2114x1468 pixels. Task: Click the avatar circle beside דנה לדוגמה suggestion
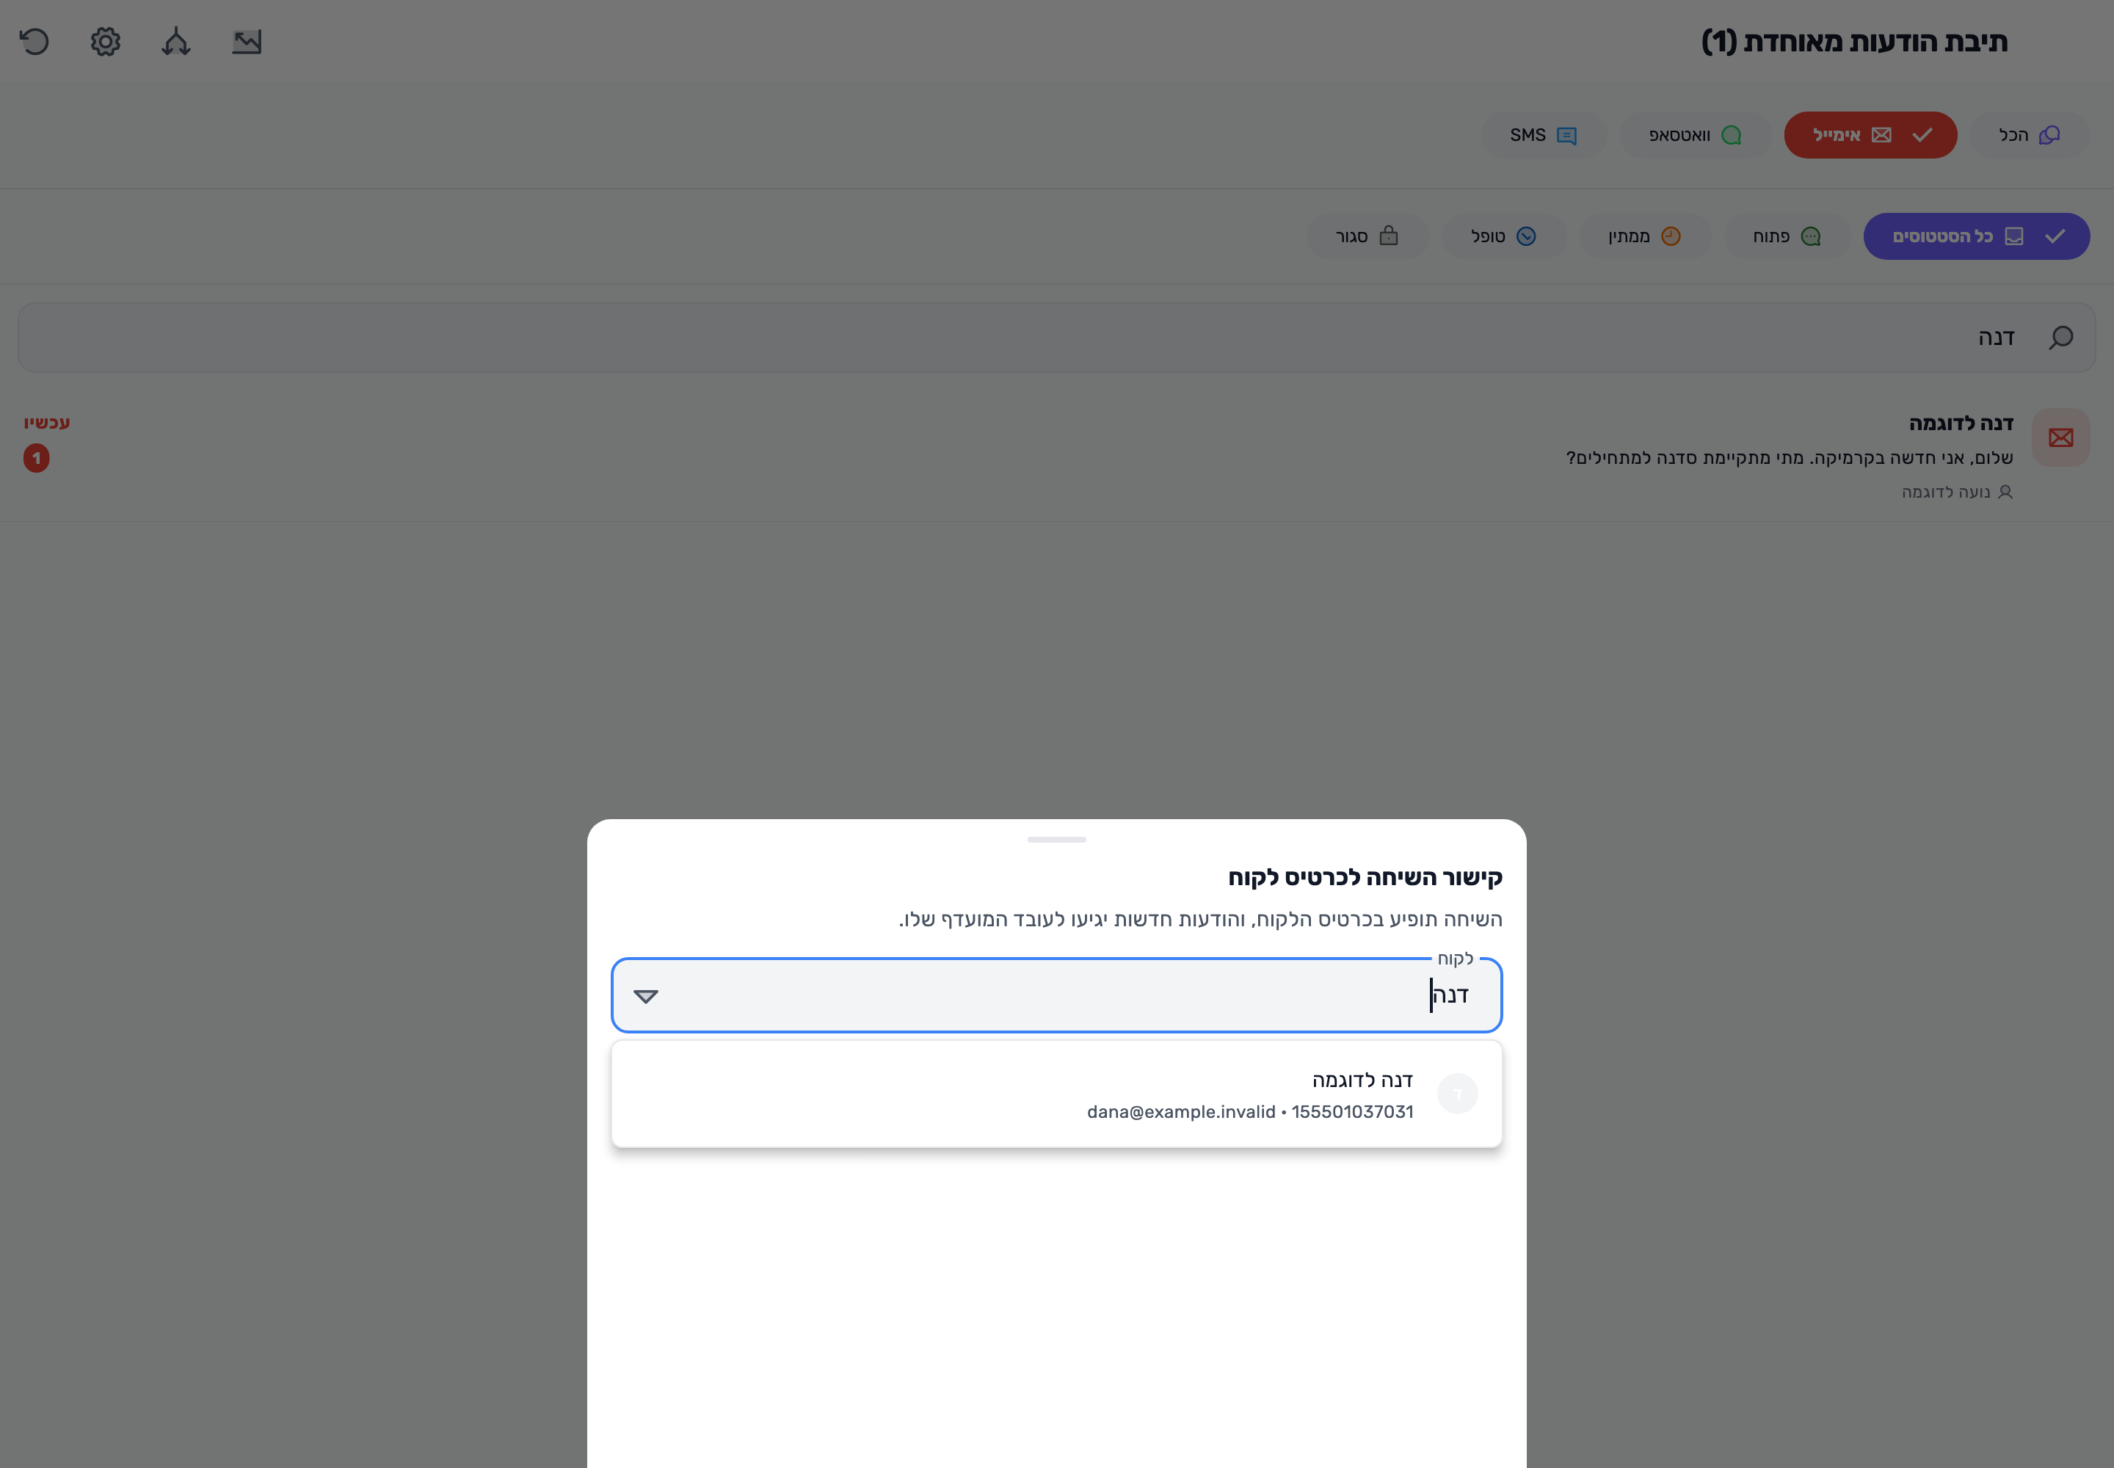[1457, 1094]
